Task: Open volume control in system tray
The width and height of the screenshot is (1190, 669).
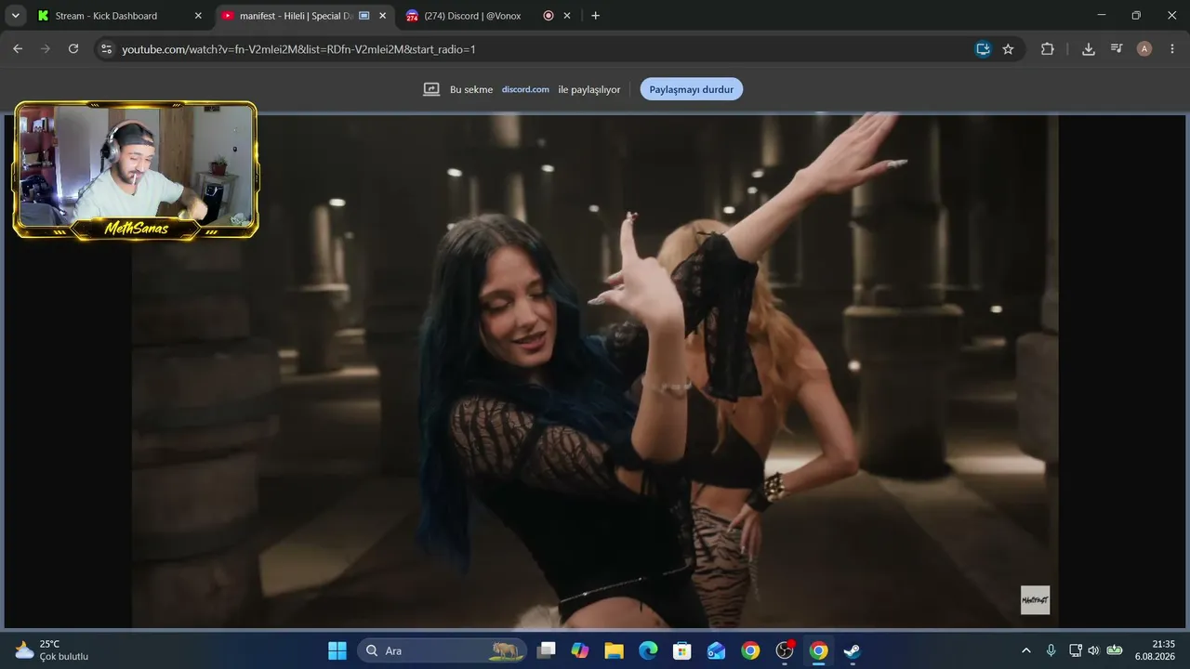Action: [x=1093, y=650]
